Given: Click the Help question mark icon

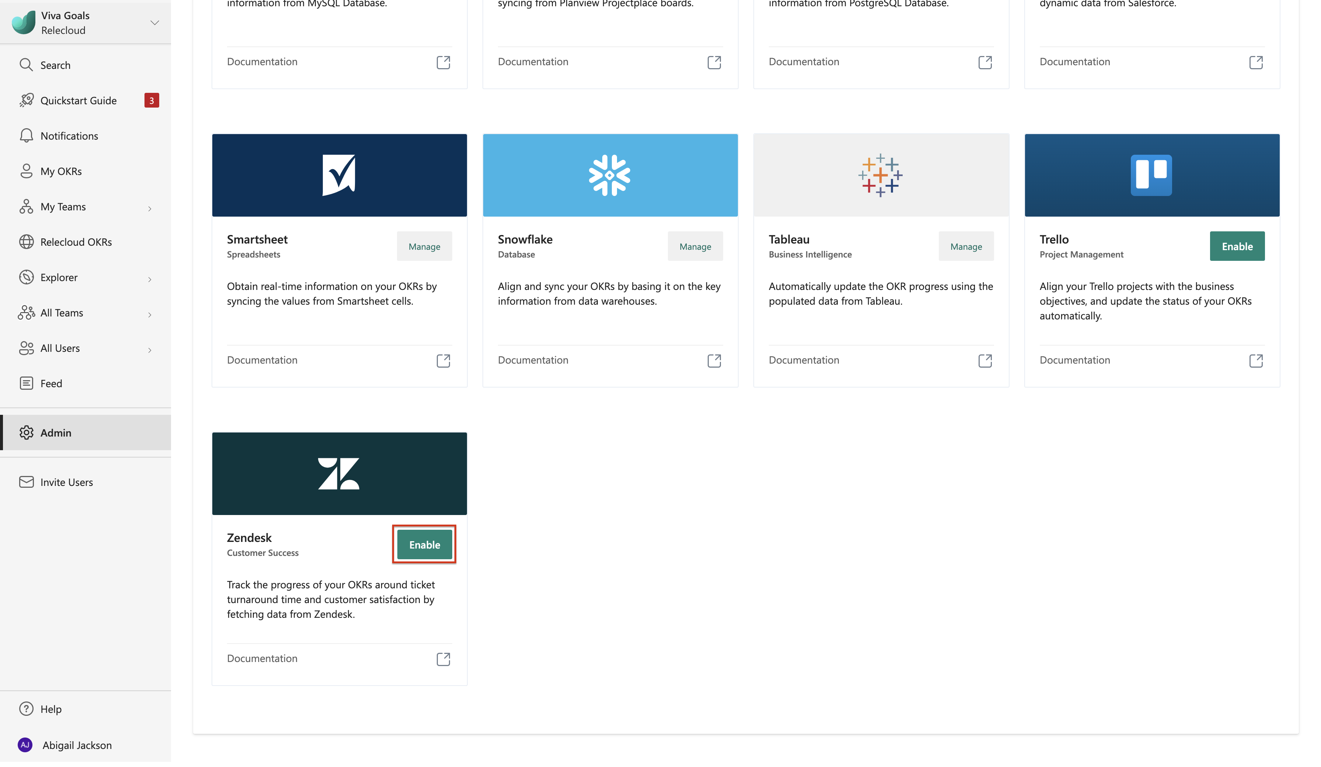Looking at the screenshot, I should pos(26,709).
